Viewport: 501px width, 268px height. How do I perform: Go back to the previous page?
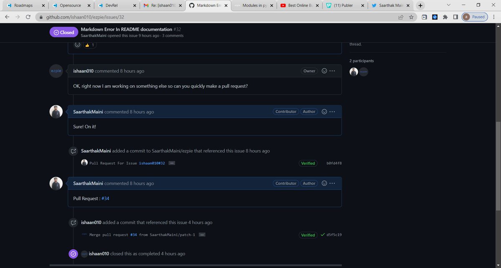[x=7, y=17]
